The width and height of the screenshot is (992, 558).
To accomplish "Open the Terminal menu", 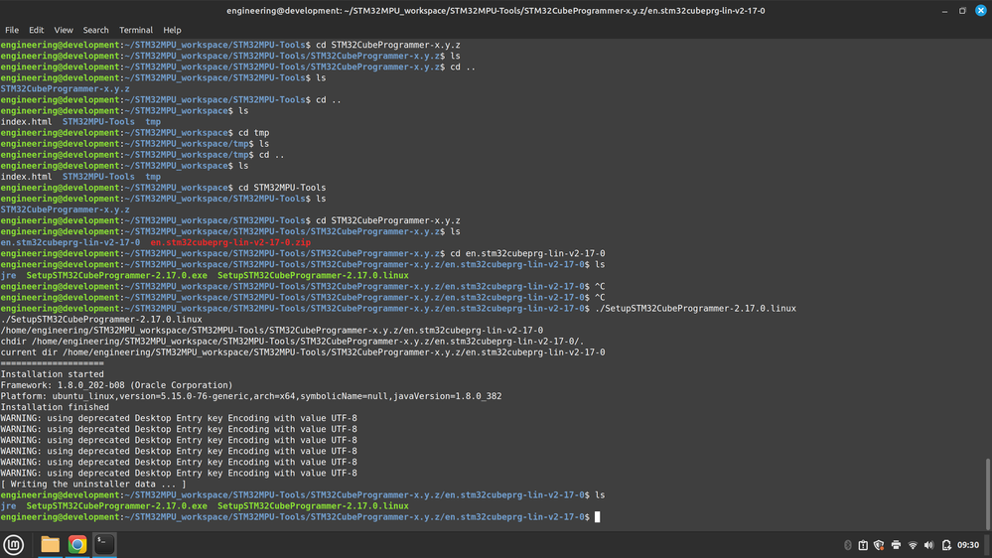I will coord(136,30).
